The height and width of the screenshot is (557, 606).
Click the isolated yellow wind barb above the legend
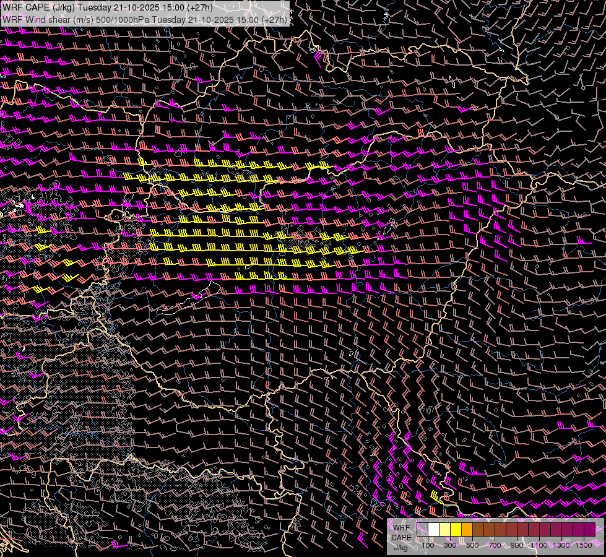(x=435, y=496)
